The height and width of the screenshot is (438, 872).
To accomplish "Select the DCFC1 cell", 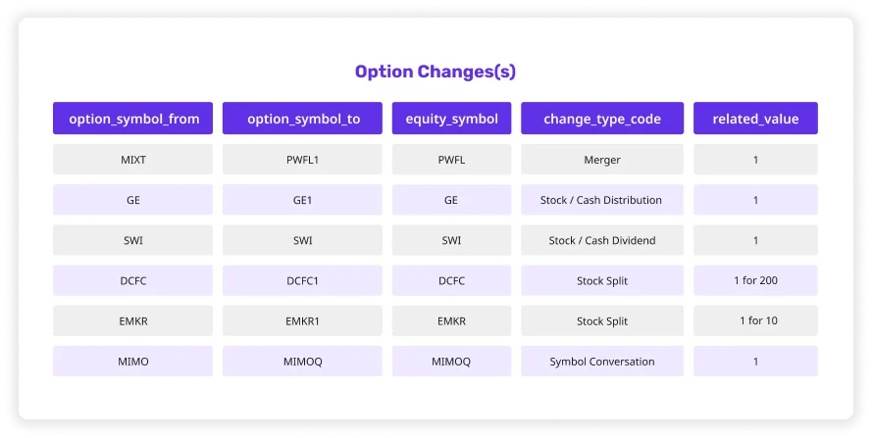I will point(302,280).
